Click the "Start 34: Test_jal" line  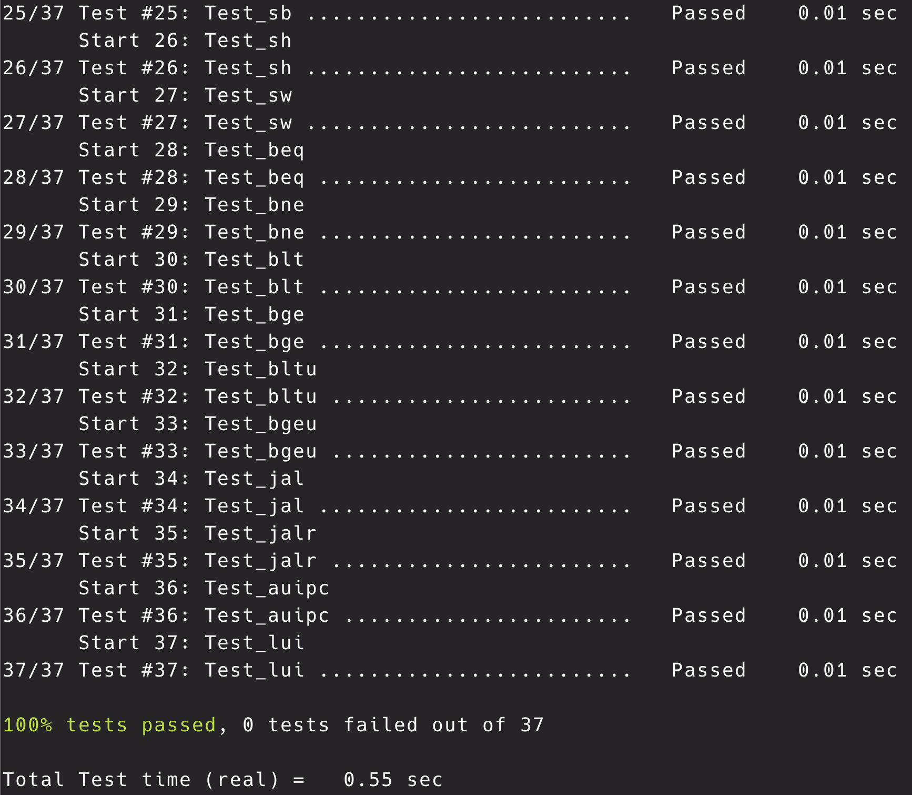tap(191, 479)
